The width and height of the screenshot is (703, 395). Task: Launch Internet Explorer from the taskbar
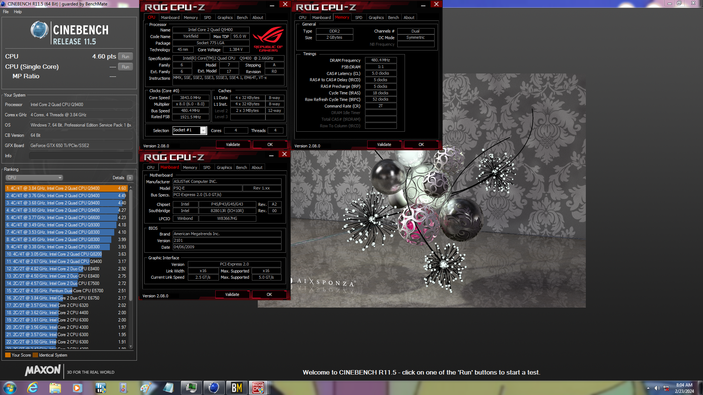tap(33, 387)
